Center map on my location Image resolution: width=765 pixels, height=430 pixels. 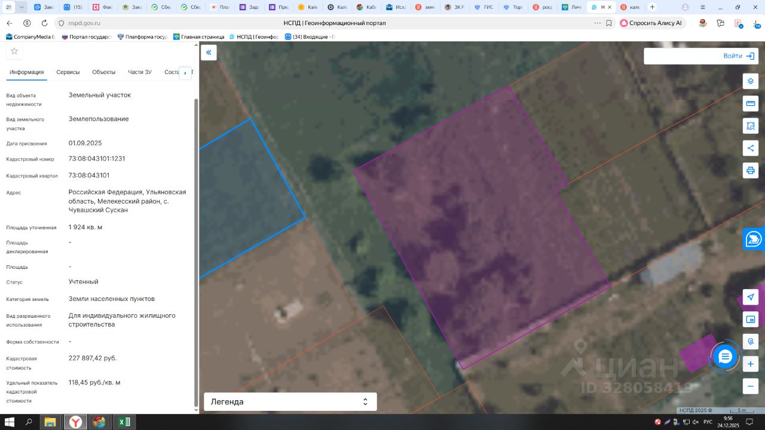coord(751,297)
